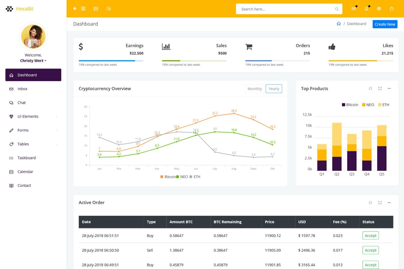This screenshot has width=404, height=269.
Task: Open settings with the gear icon
Action: pos(379,9)
